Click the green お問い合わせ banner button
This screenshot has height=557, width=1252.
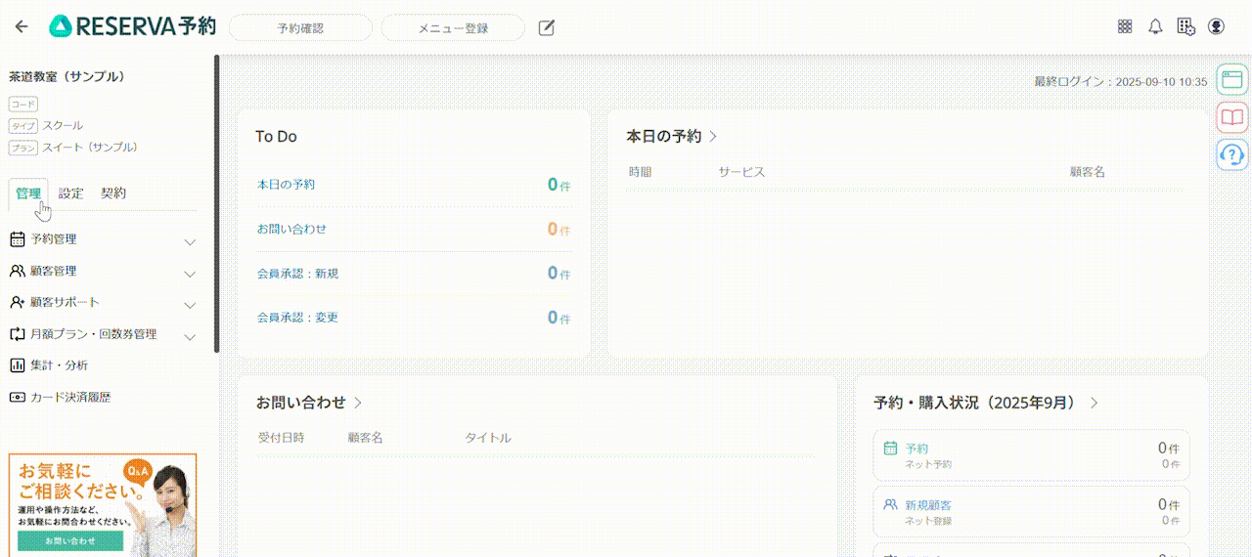[x=70, y=540]
